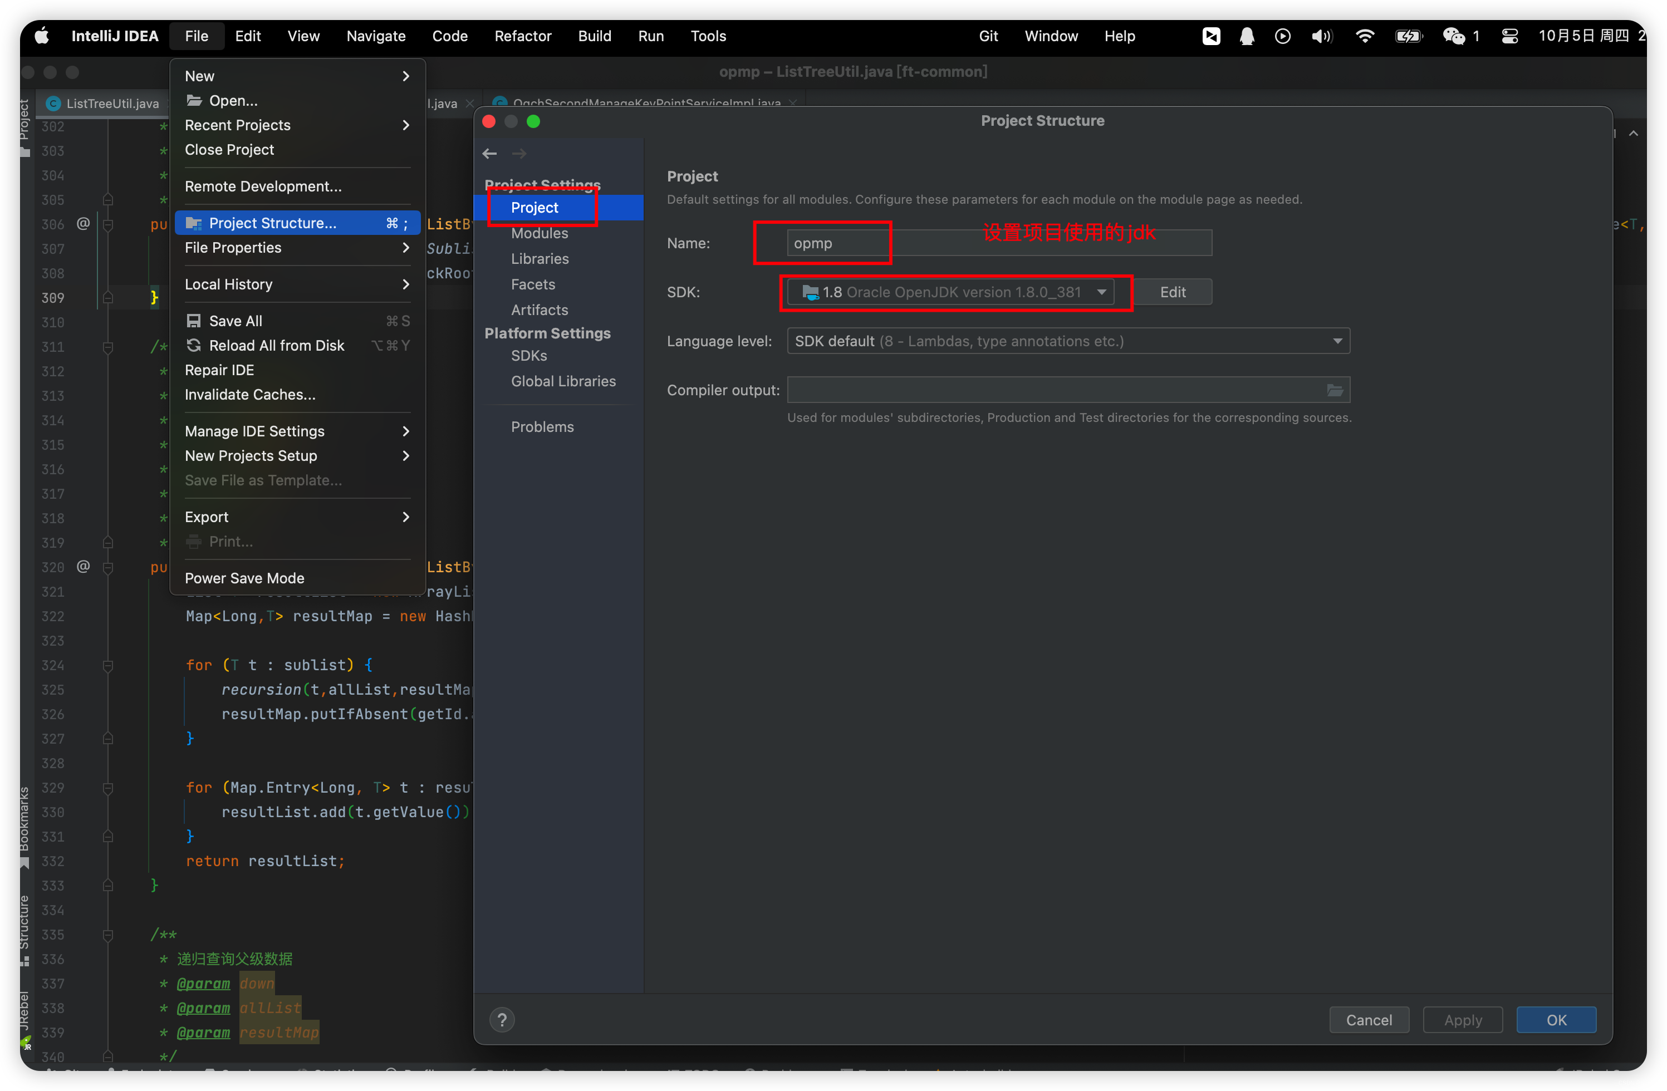Click the OK button
The width and height of the screenshot is (1667, 1091).
[1556, 1020]
